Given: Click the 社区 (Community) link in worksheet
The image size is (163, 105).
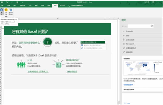Looking at the screenshot, I should coord(30,60).
